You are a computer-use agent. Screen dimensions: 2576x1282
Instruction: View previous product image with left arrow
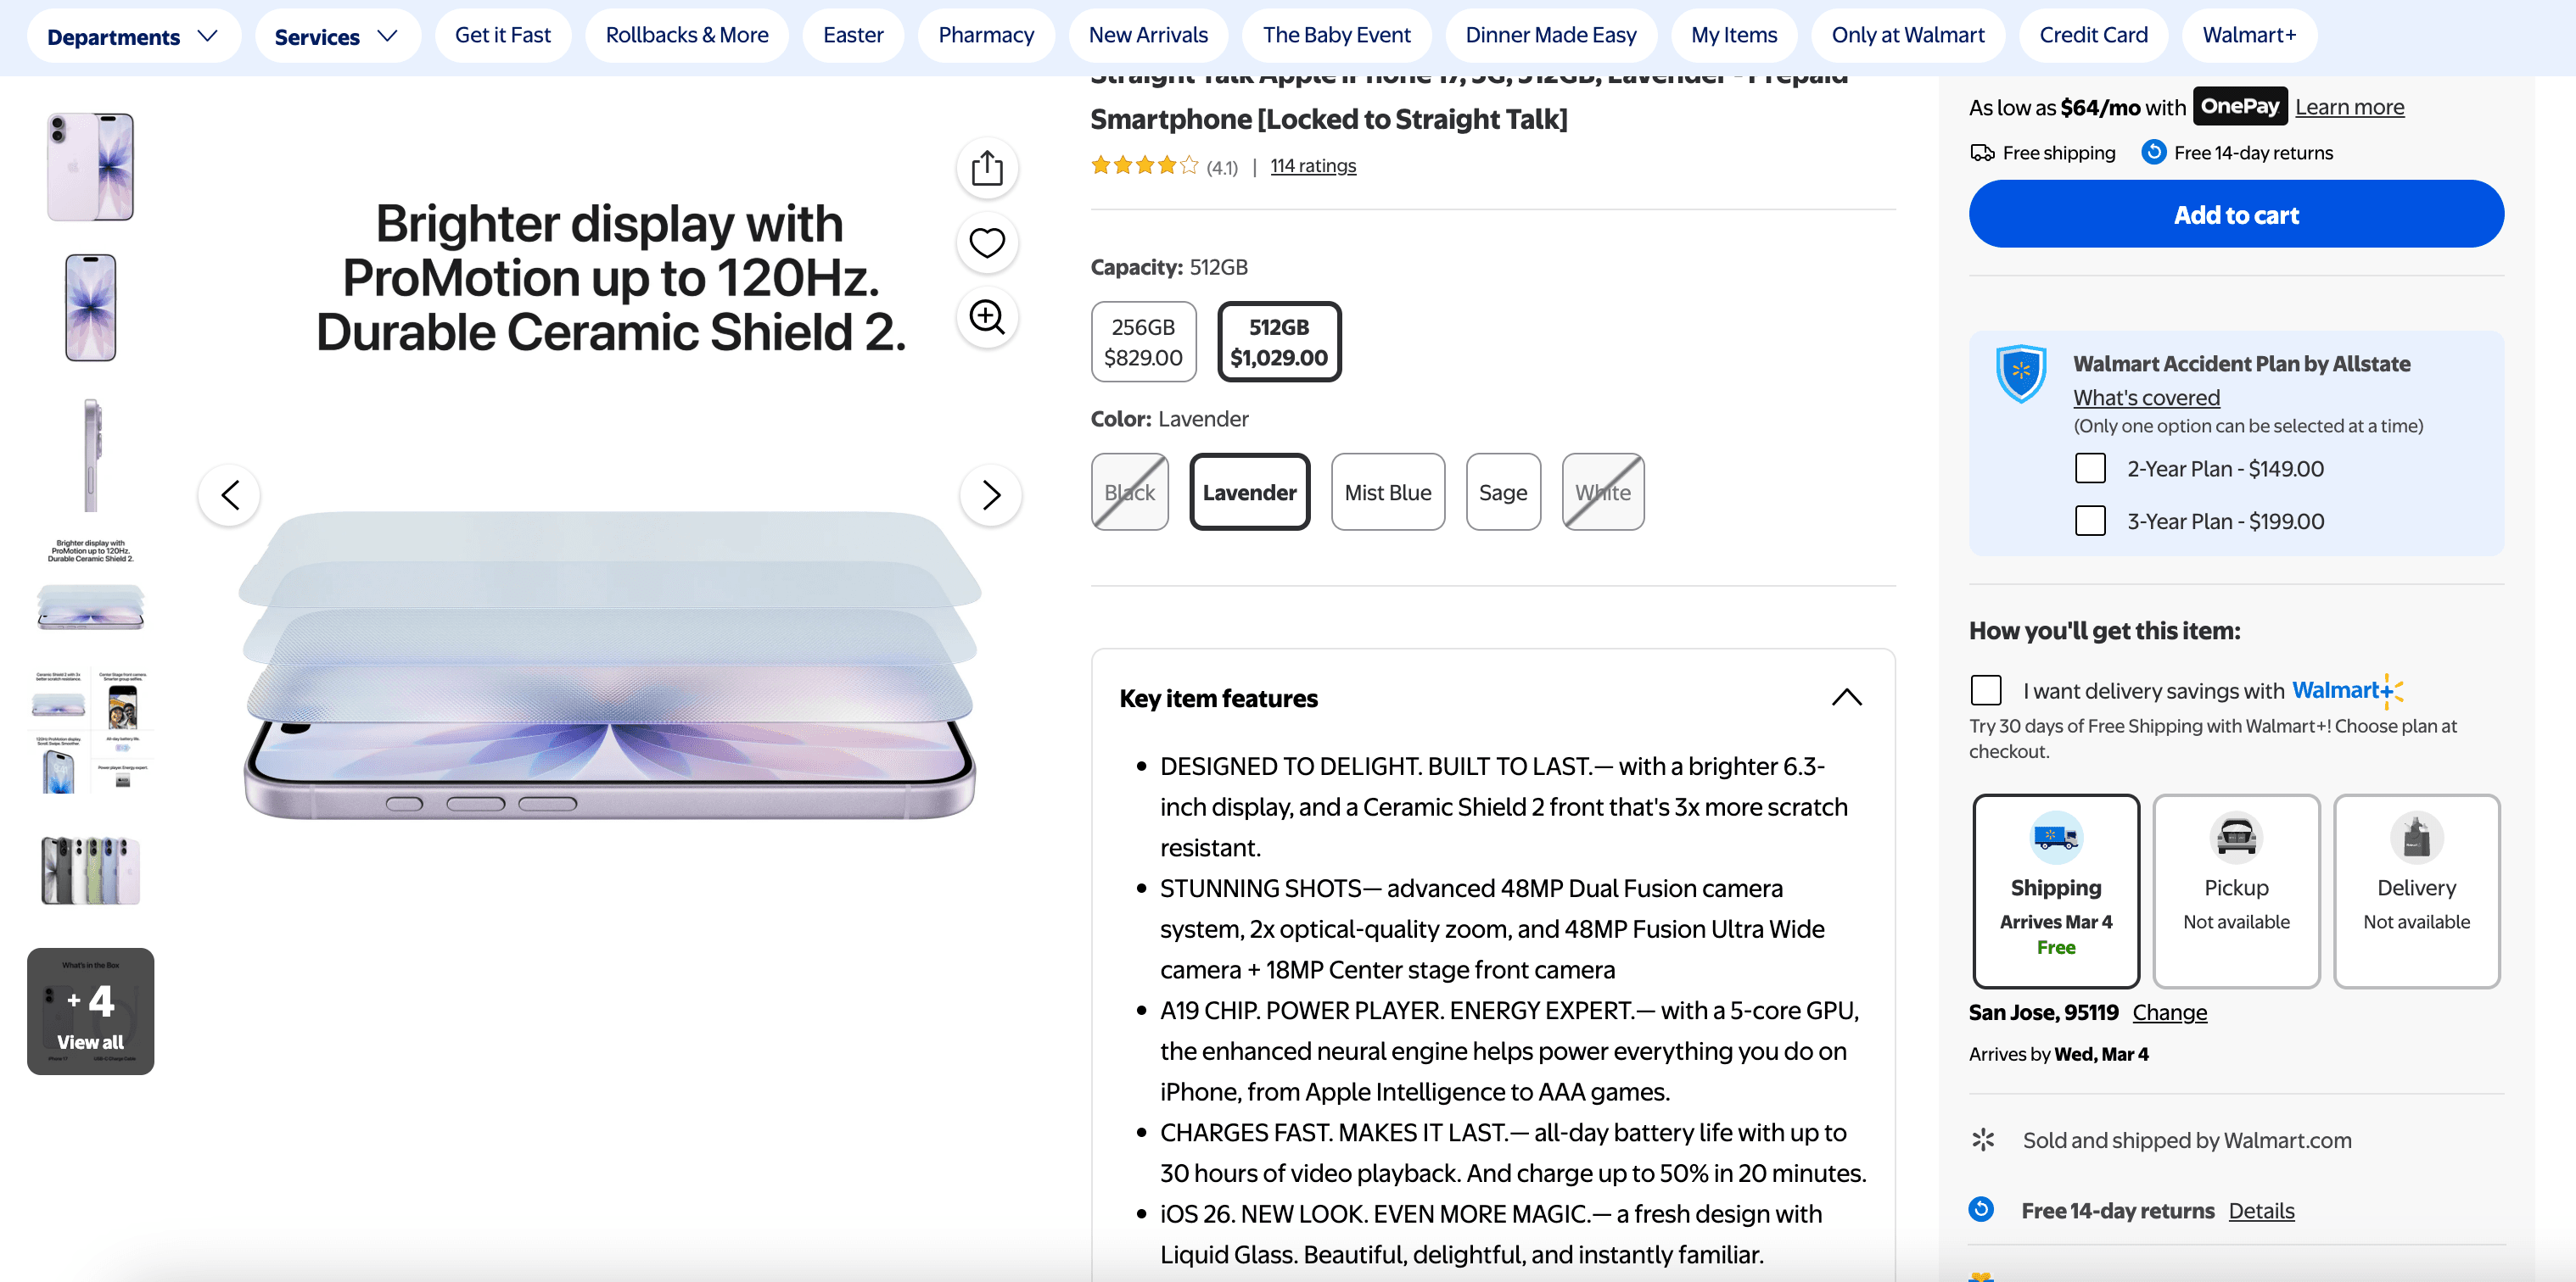tap(229, 494)
